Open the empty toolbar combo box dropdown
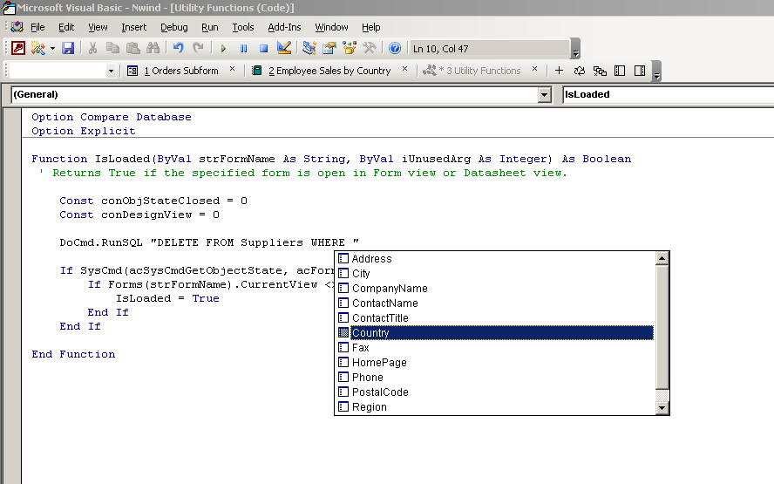 (111, 71)
